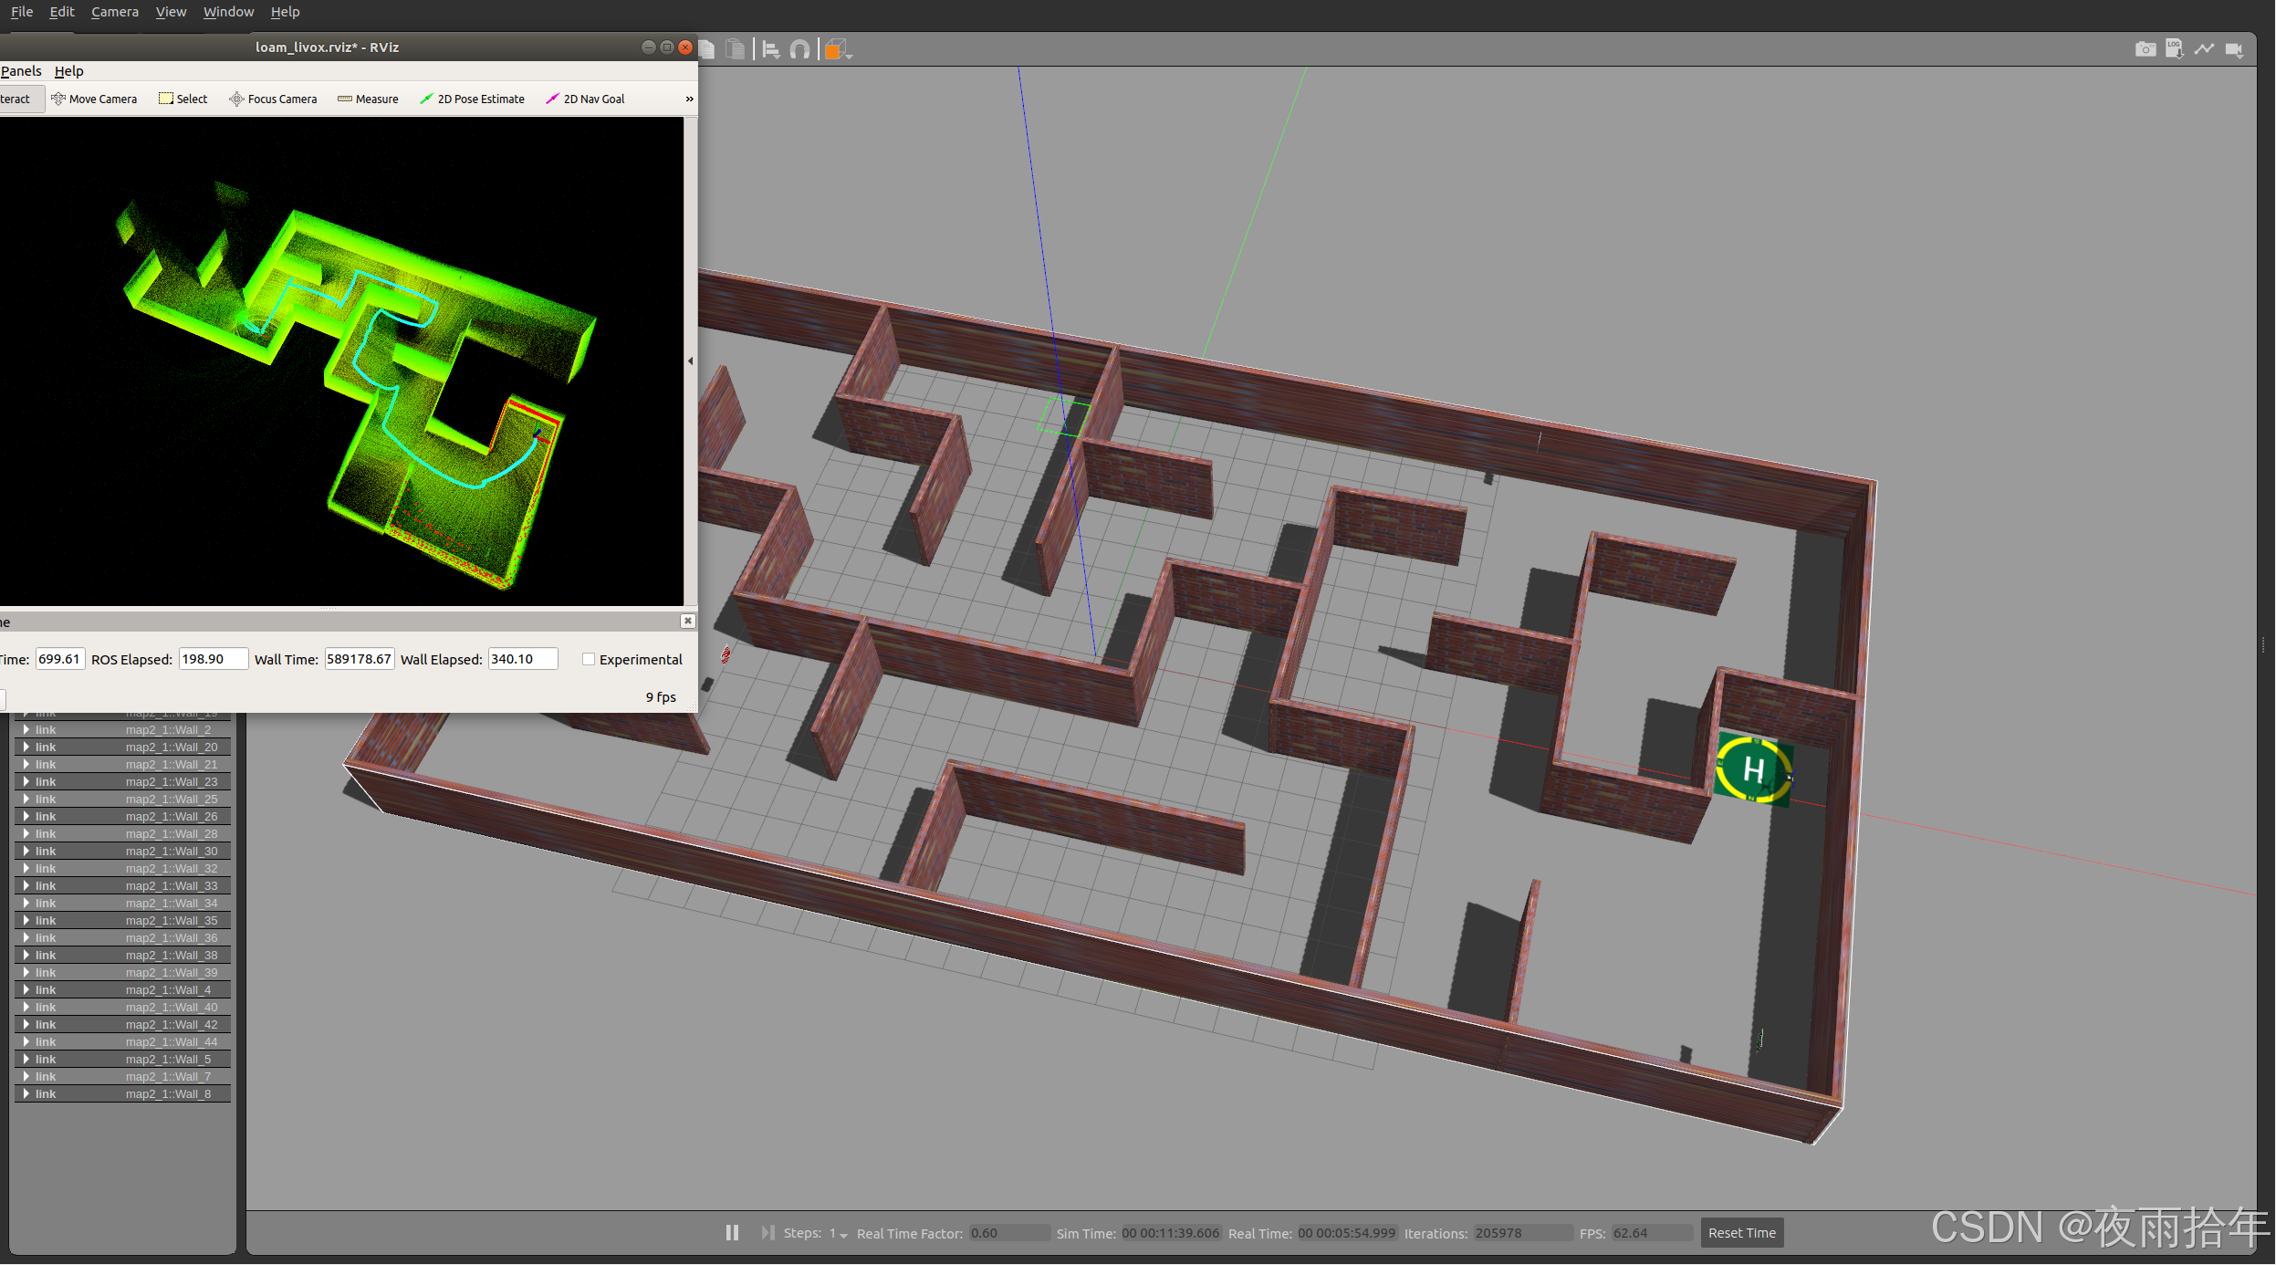Click the video record icon
The image size is (2276, 1265).
point(2233,49)
